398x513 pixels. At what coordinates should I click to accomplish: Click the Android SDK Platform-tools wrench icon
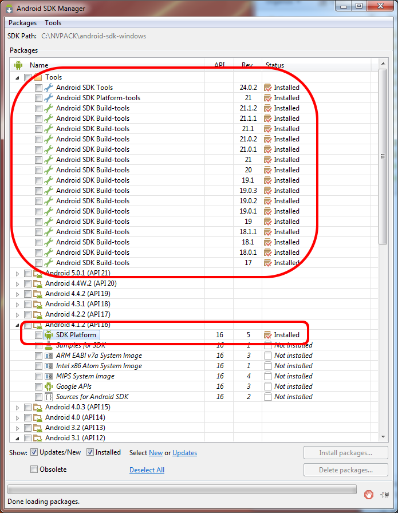point(49,98)
